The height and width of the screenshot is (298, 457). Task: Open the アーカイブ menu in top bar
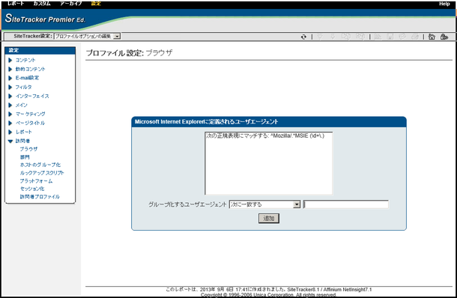pyautogui.click(x=71, y=3)
